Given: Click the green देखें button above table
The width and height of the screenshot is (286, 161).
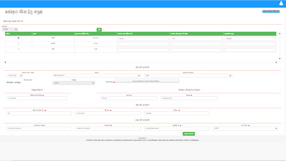Looking at the screenshot, I should (99, 30).
